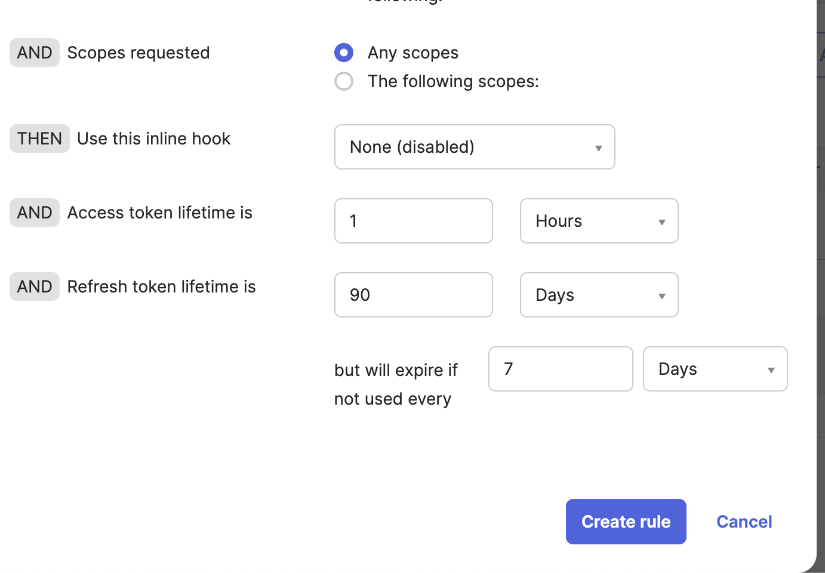Viewport: 825px width, 573px height.
Task: Select the "The following scopes" radio button
Action: coord(344,81)
